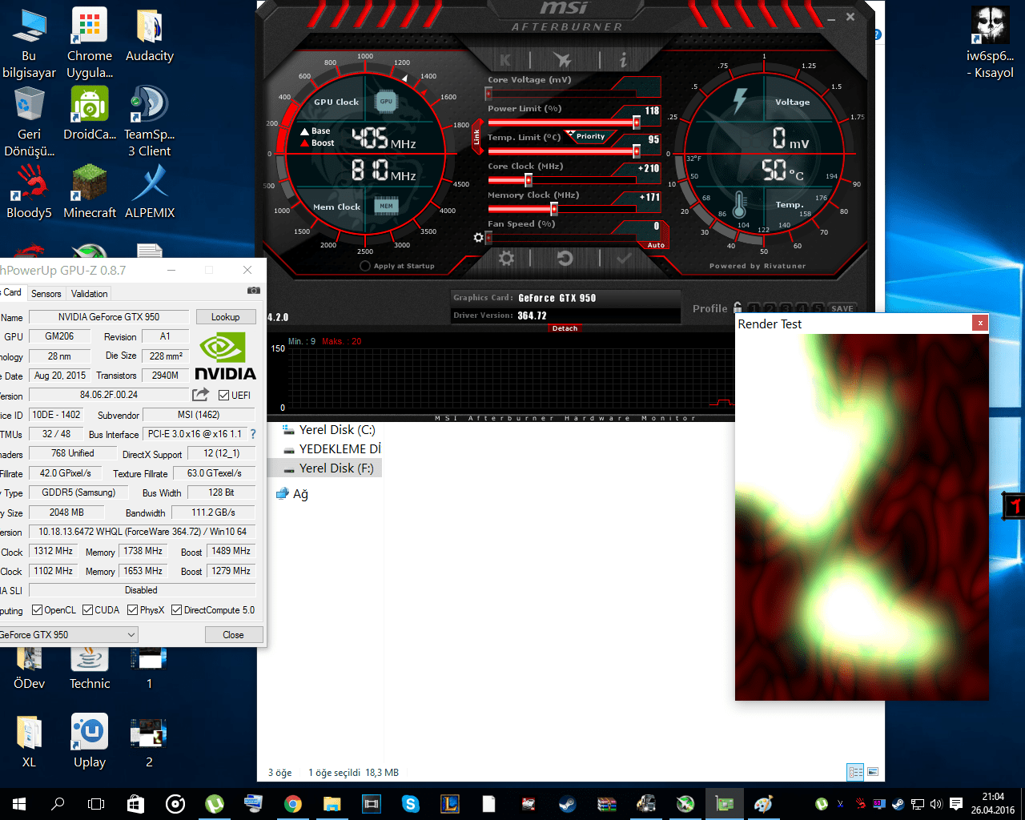Open fan curve settings gear beside Fan Speed

(x=478, y=238)
